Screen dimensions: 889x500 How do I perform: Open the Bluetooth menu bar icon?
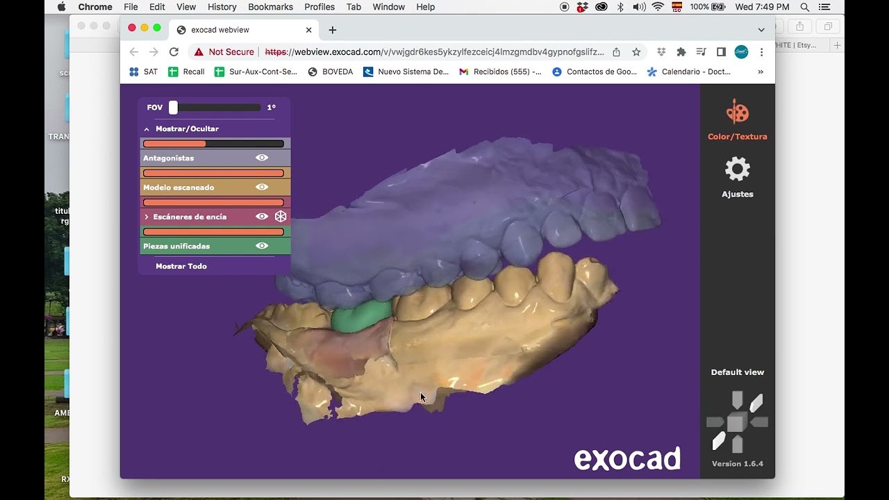point(620,7)
